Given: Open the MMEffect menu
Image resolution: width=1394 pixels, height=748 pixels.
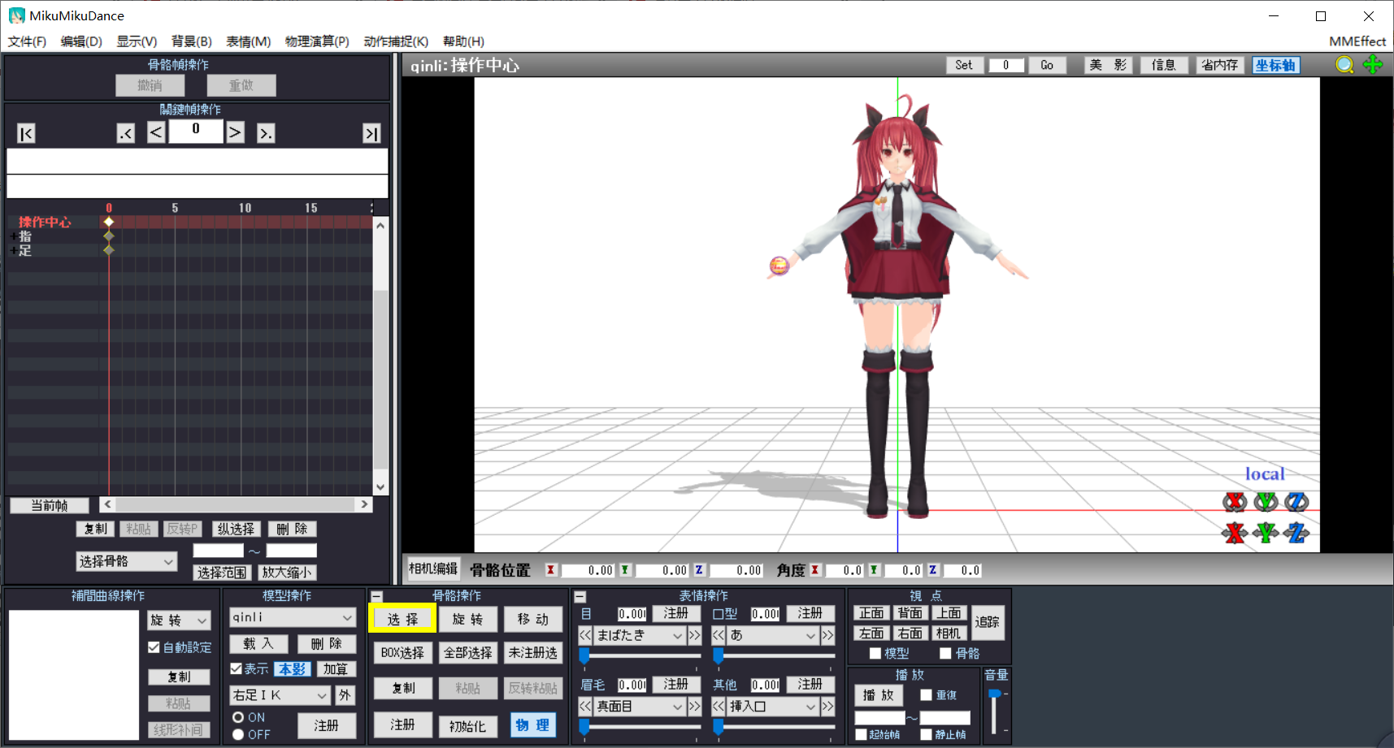Looking at the screenshot, I should pos(1357,41).
